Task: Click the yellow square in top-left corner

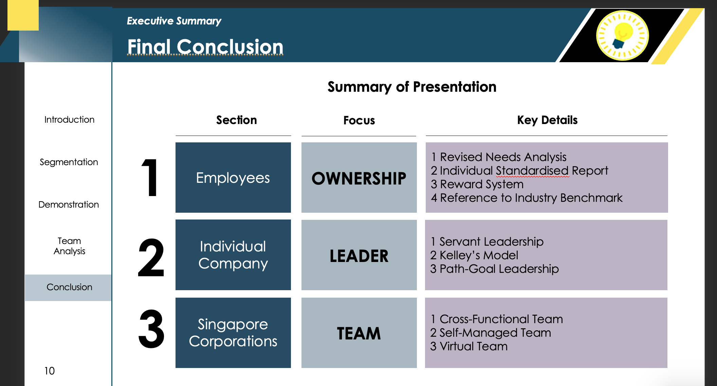Action: pos(23,15)
